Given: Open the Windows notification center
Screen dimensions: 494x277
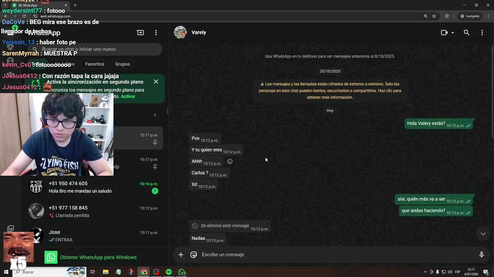Looking at the screenshot, I should point(486,272).
